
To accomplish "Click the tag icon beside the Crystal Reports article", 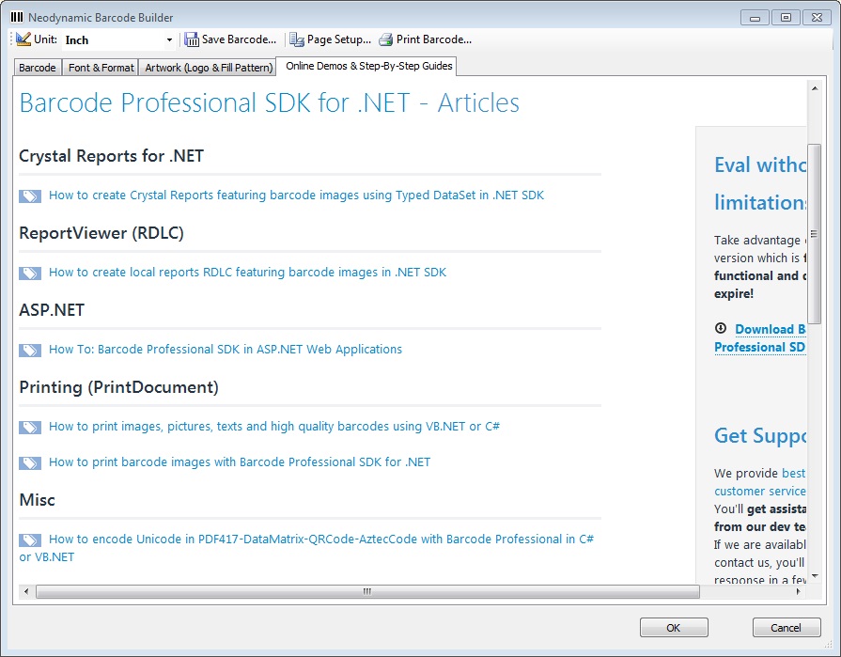I will [x=30, y=196].
